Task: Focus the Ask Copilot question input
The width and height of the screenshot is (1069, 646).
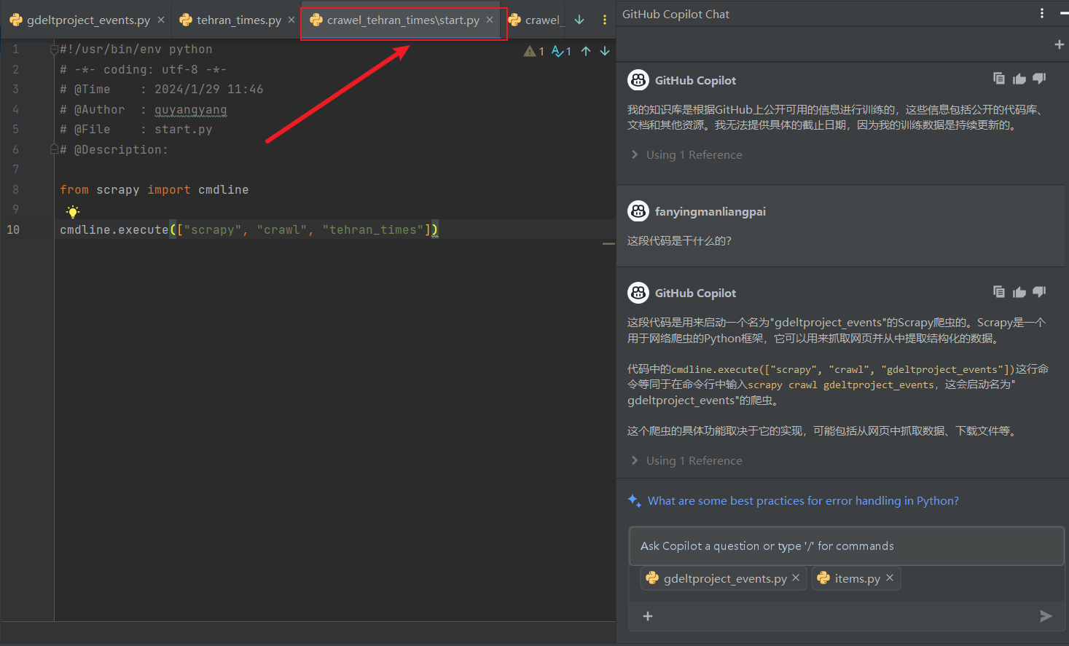Action: tap(847, 546)
